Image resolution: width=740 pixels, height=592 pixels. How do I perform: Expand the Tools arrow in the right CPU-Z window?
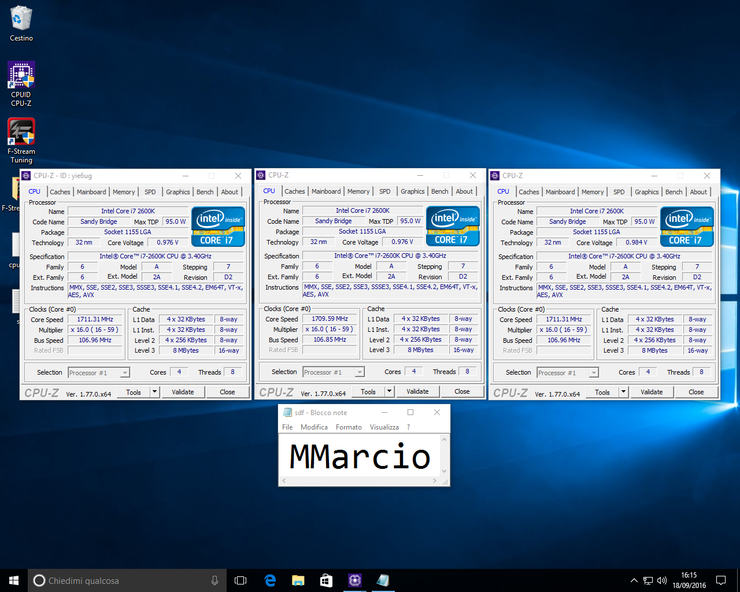[623, 392]
